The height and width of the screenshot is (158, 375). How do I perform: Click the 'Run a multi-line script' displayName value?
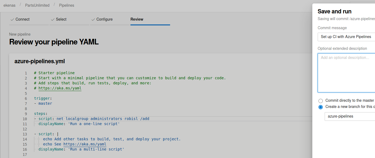[x=96, y=149]
